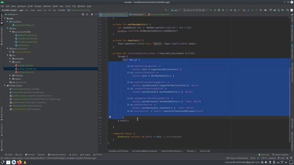This screenshot has height=165, width=294.
Task: Click the undo/revert arrow icon in toolbar
Action: coord(260,10)
